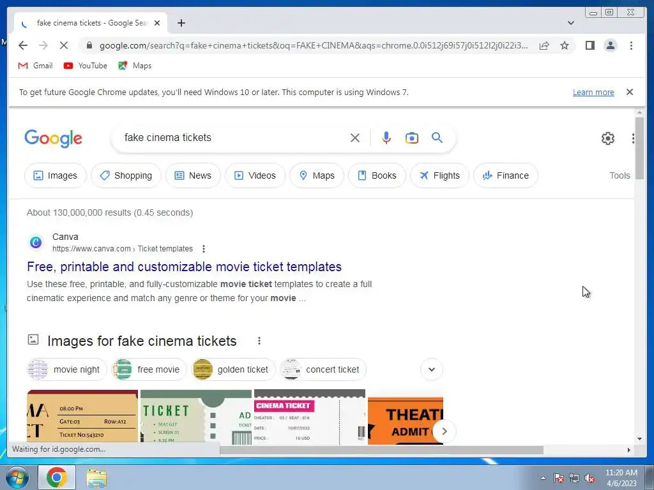Screen dimensions: 654x490
Task: Bookmark this page with the star
Action: click(x=565, y=45)
